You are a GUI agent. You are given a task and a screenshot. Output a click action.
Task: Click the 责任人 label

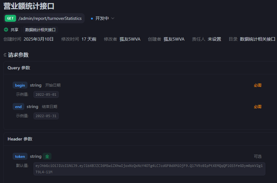[x=198, y=39]
